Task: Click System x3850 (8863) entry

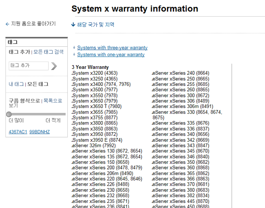Action: [95, 129]
